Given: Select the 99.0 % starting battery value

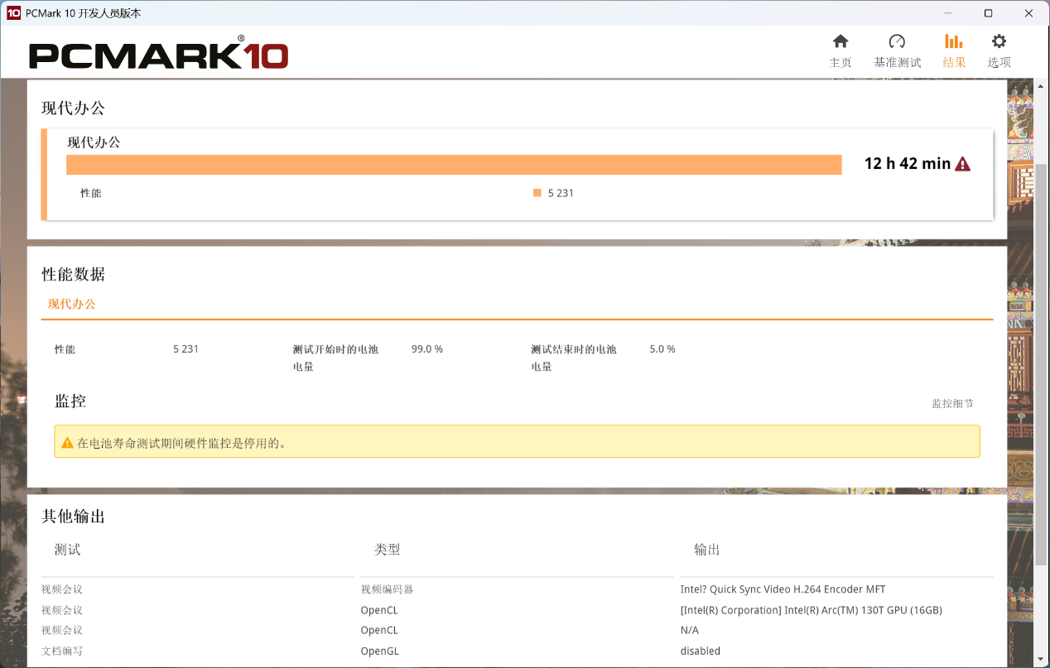Looking at the screenshot, I should [426, 348].
